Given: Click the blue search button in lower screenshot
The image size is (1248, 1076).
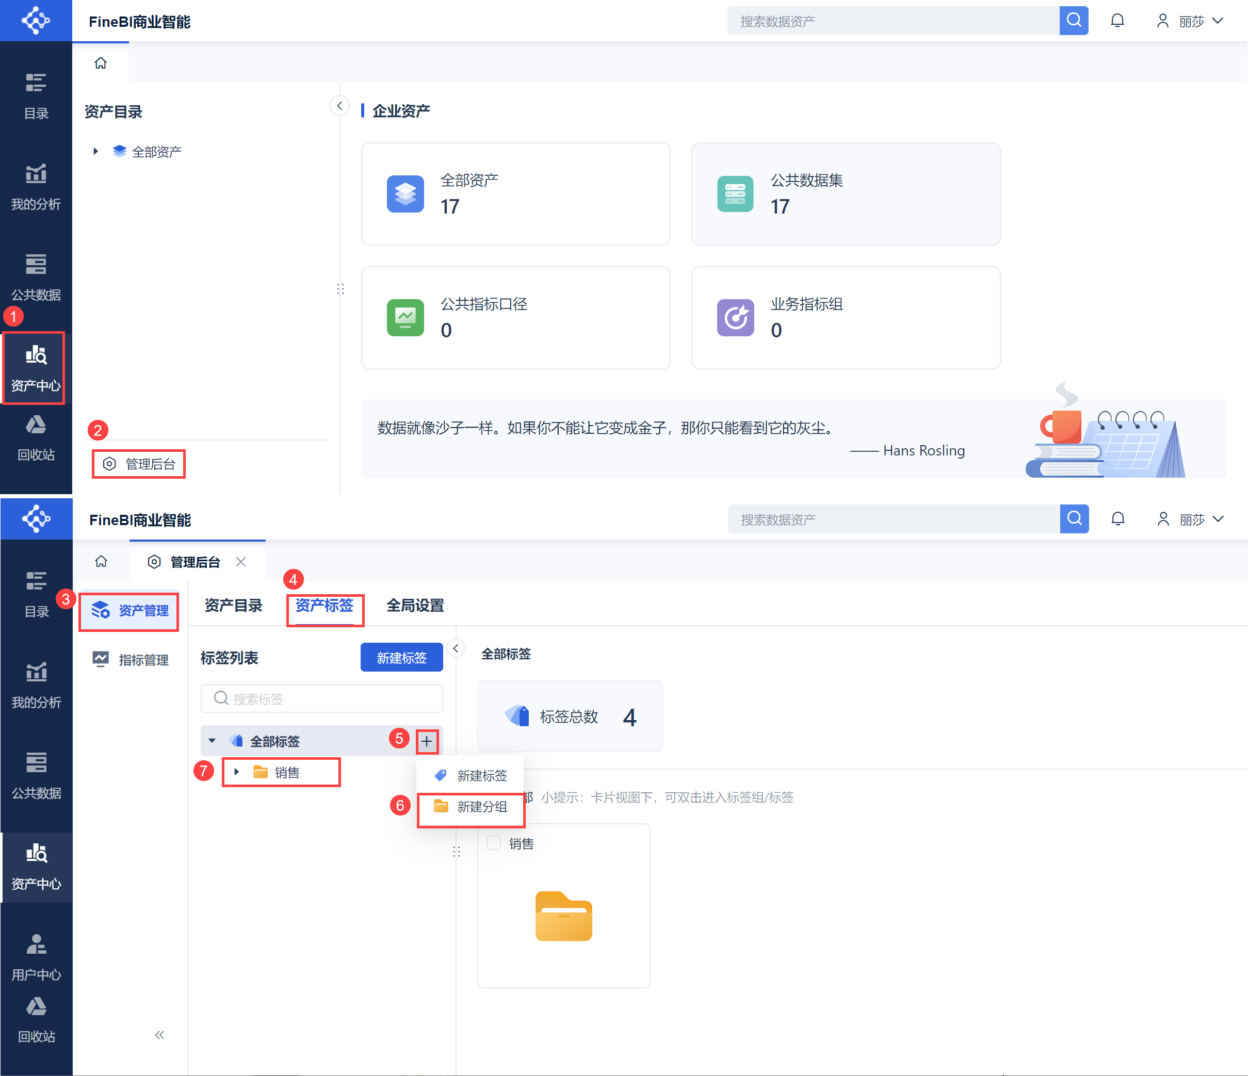Looking at the screenshot, I should [1074, 519].
